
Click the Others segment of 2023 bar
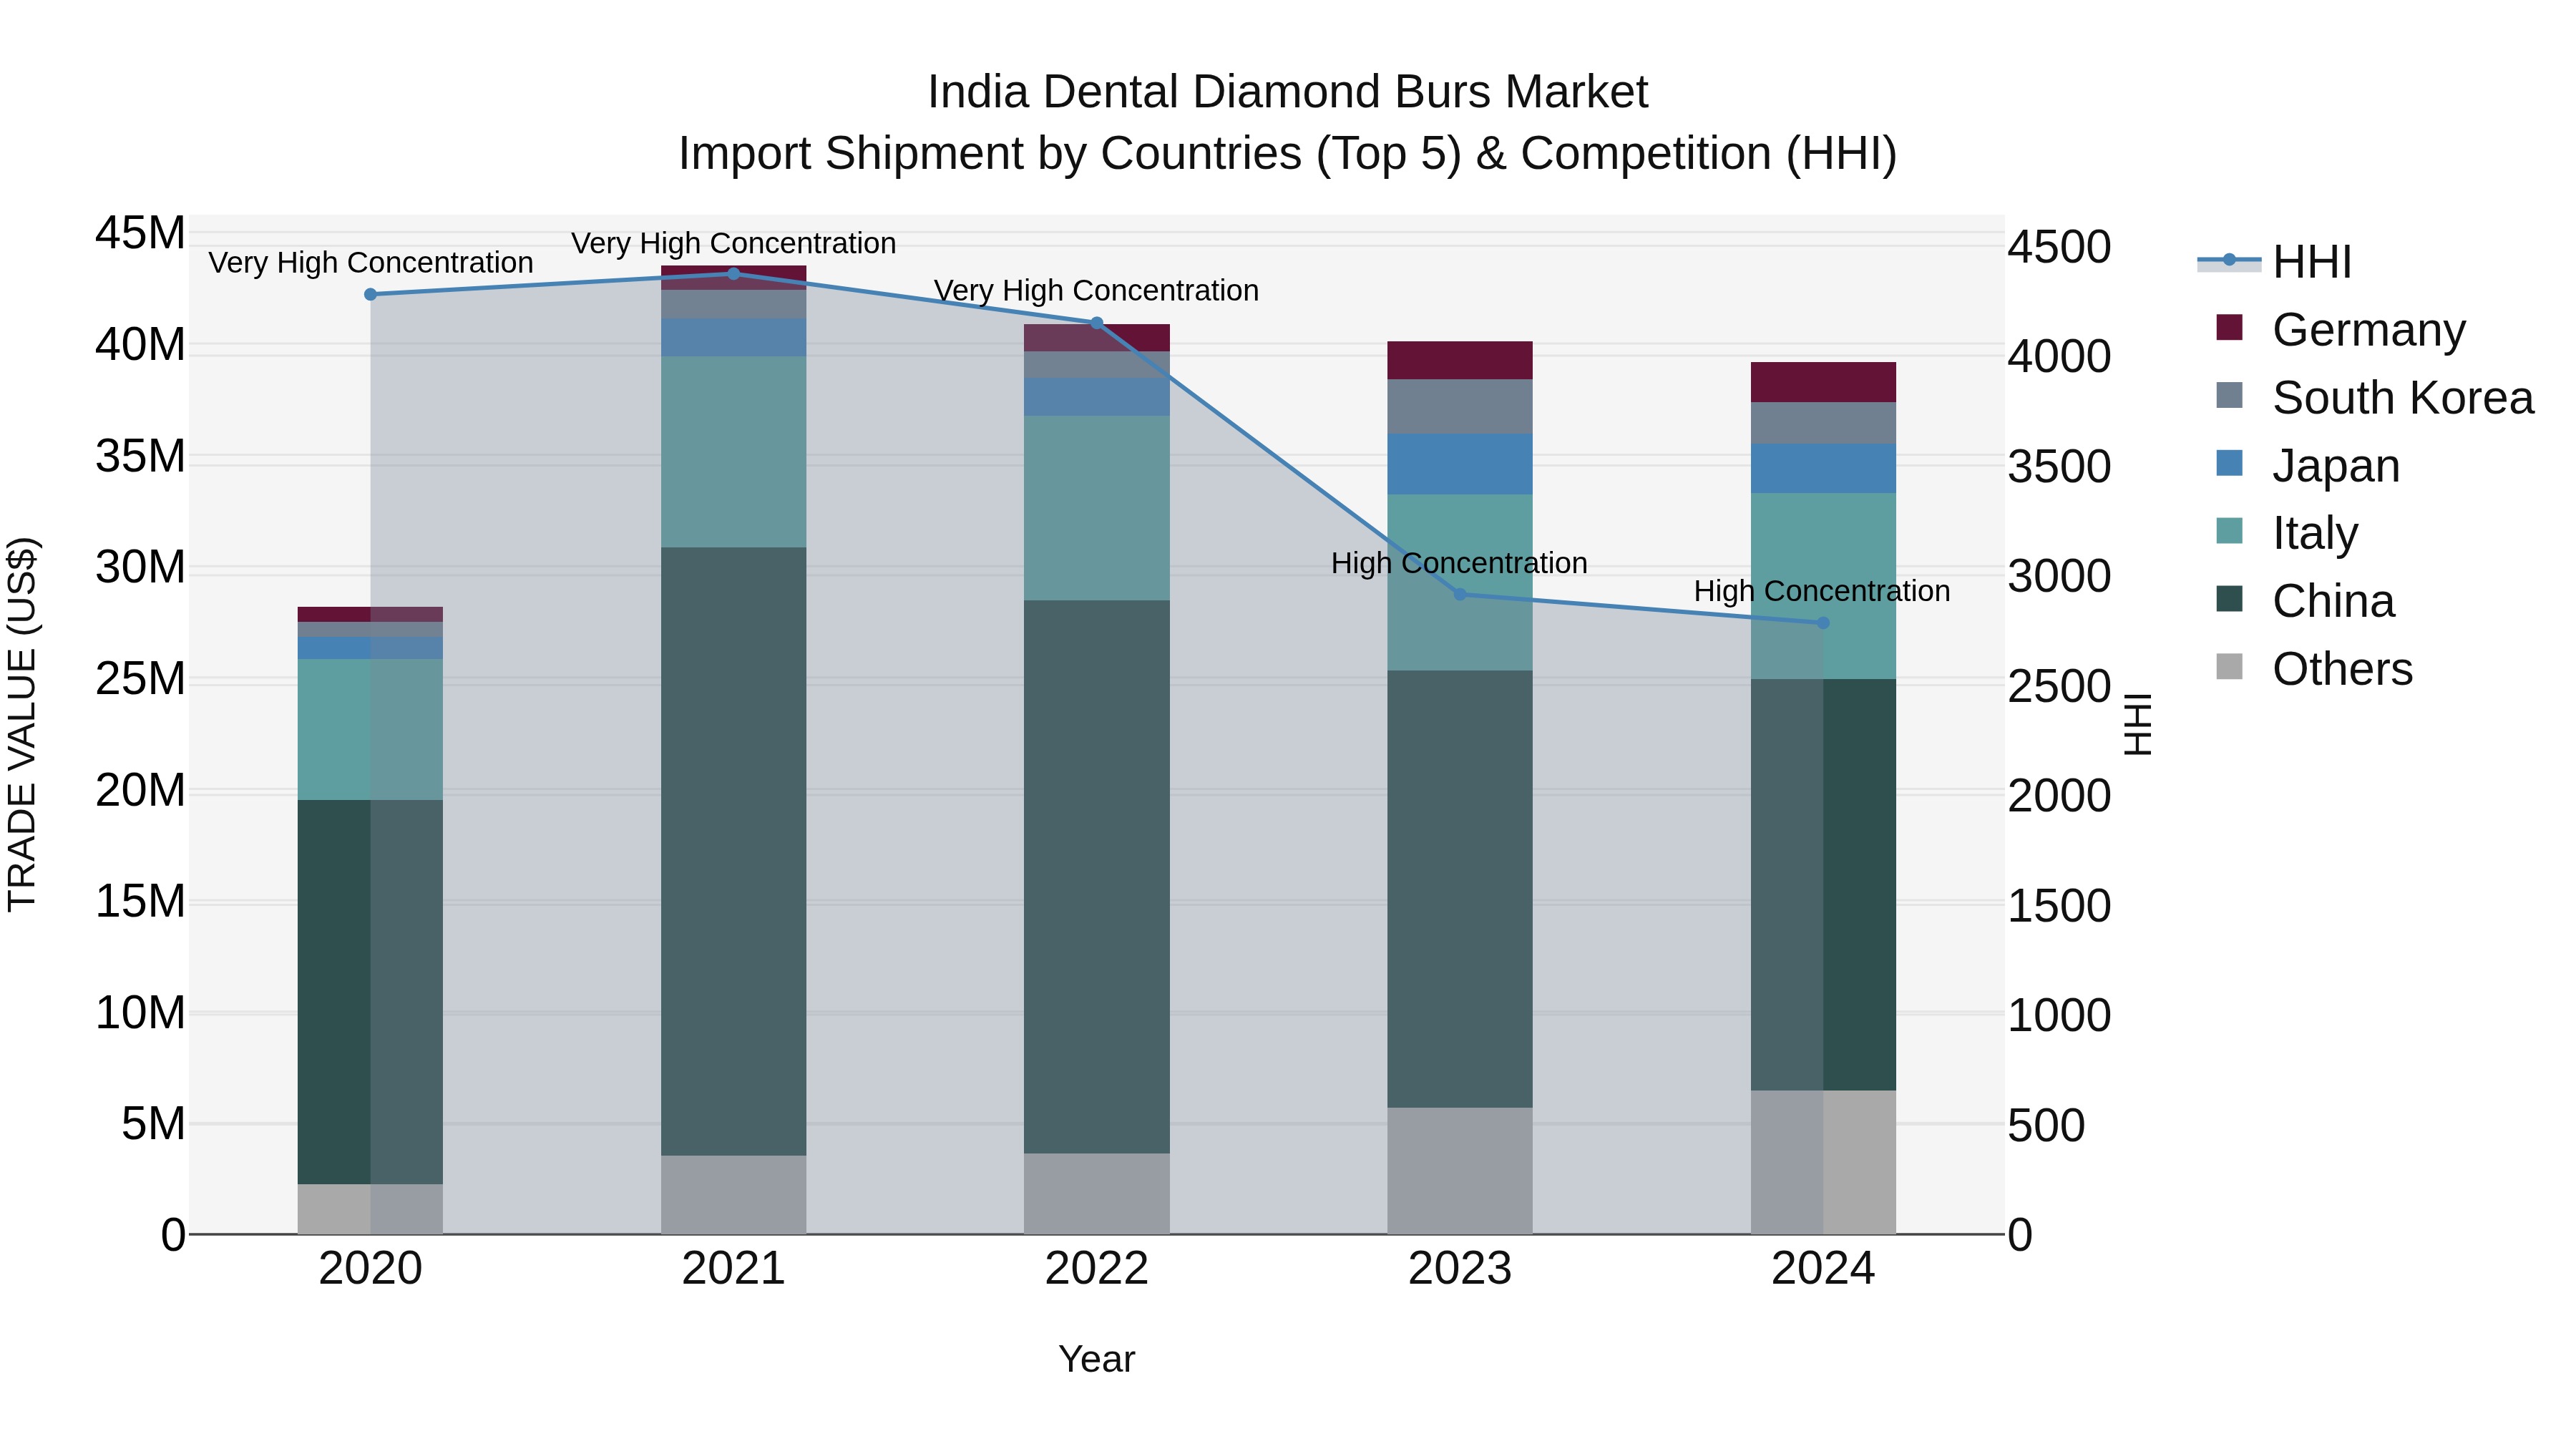(x=1460, y=1171)
